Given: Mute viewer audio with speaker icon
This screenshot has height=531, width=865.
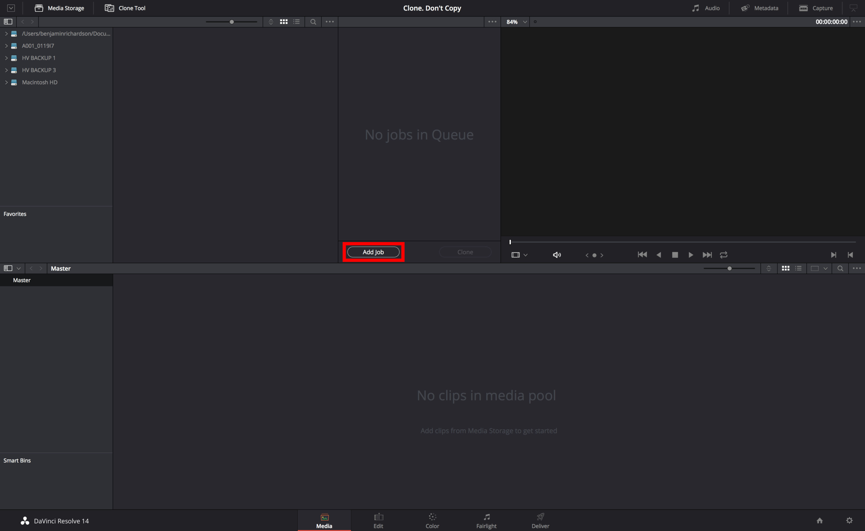Looking at the screenshot, I should pyautogui.click(x=557, y=255).
